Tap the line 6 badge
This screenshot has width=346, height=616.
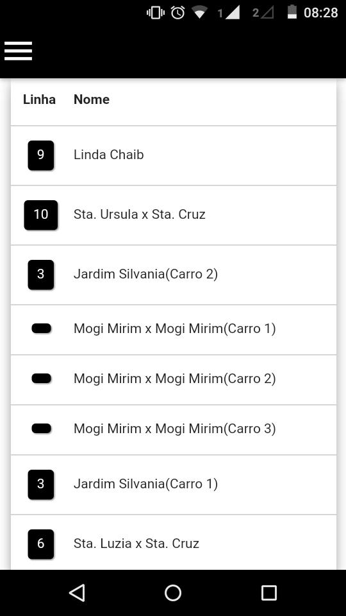[x=41, y=544]
